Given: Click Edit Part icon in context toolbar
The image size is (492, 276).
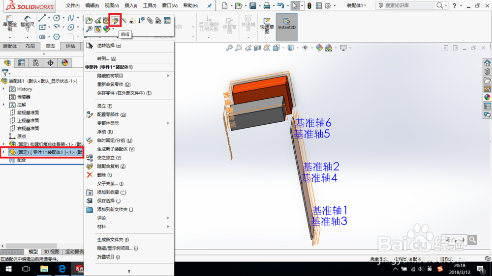Looking at the screenshot, I should point(115,21).
